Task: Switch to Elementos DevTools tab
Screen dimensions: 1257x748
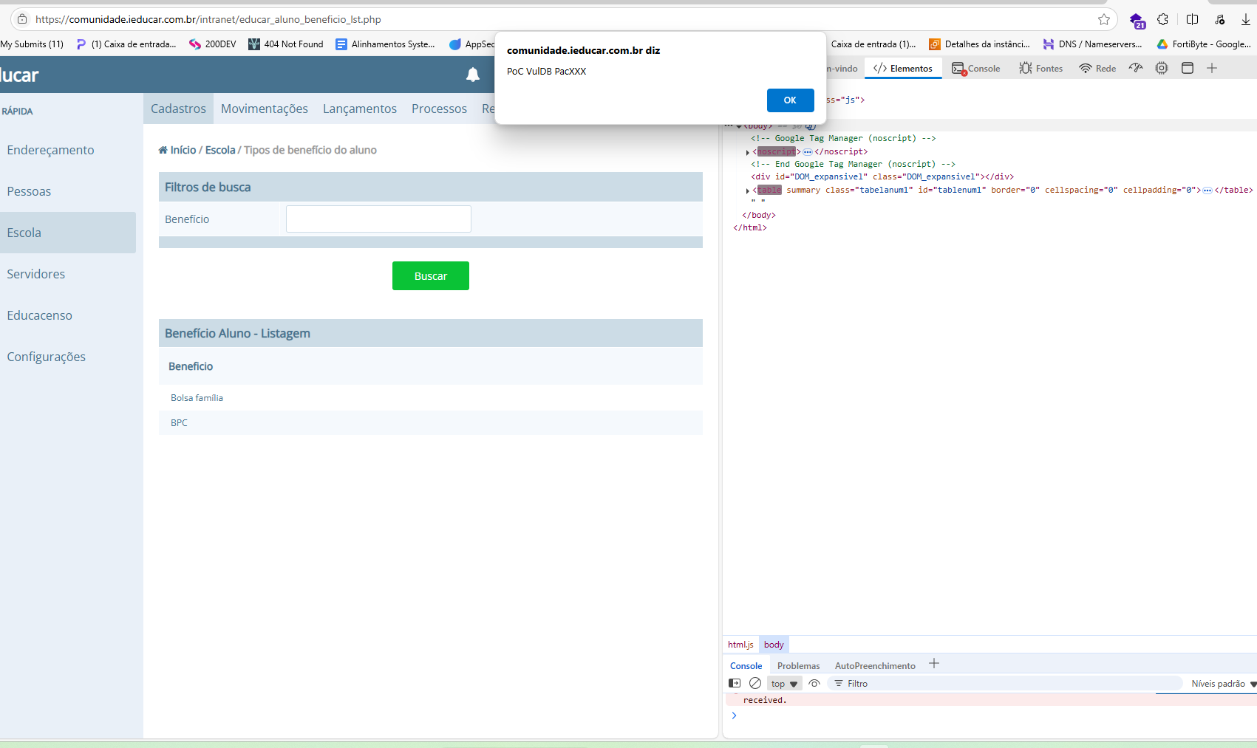Action: (x=903, y=68)
